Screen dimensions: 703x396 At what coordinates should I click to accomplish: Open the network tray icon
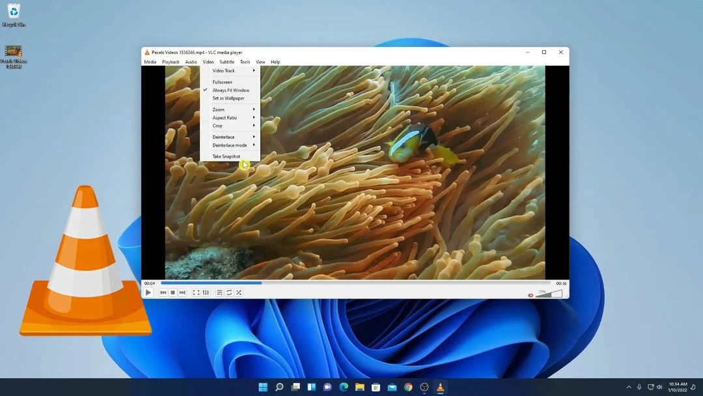point(650,387)
